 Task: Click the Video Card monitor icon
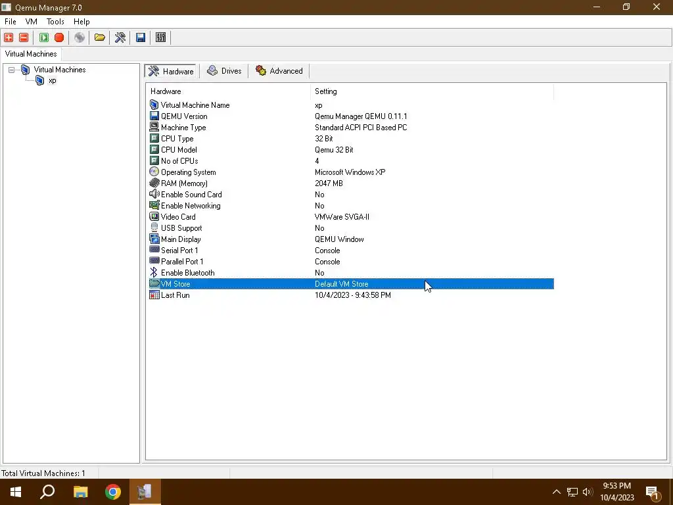[154, 216]
